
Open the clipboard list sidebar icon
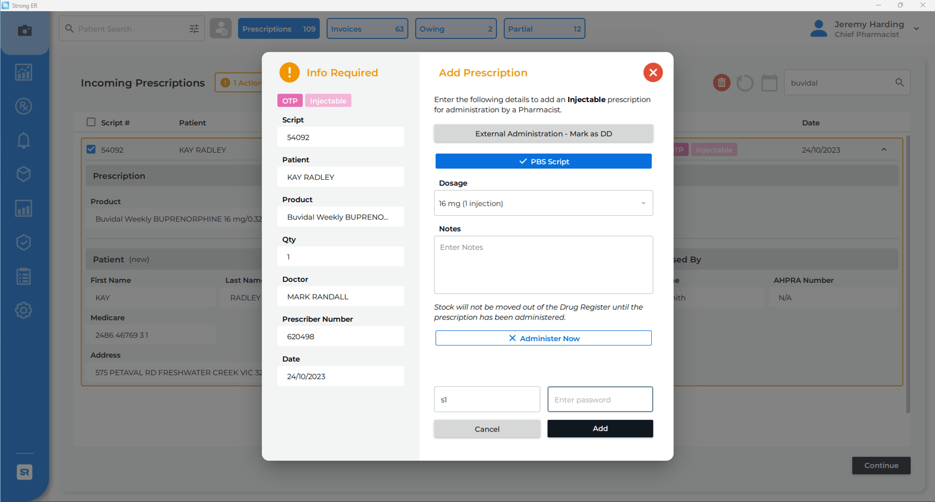click(x=23, y=277)
